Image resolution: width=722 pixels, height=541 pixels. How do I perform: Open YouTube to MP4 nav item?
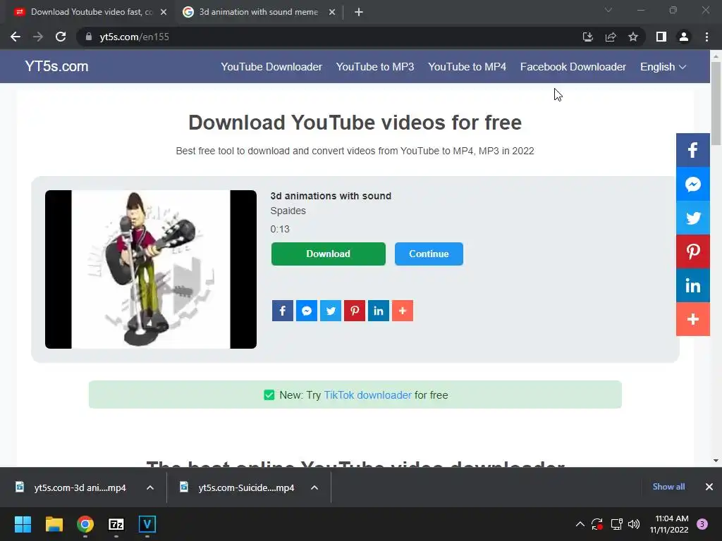point(467,67)
